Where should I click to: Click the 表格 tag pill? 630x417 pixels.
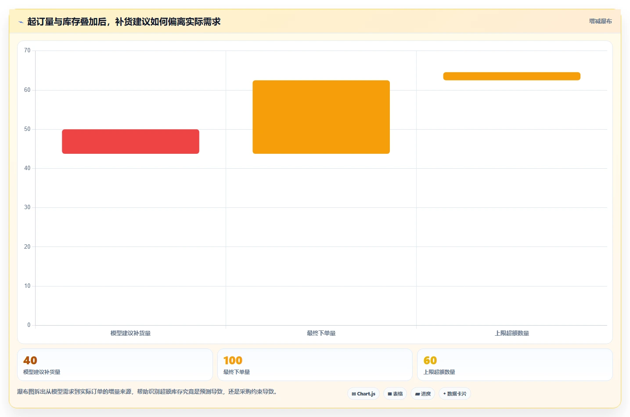[x=395, y=394]
